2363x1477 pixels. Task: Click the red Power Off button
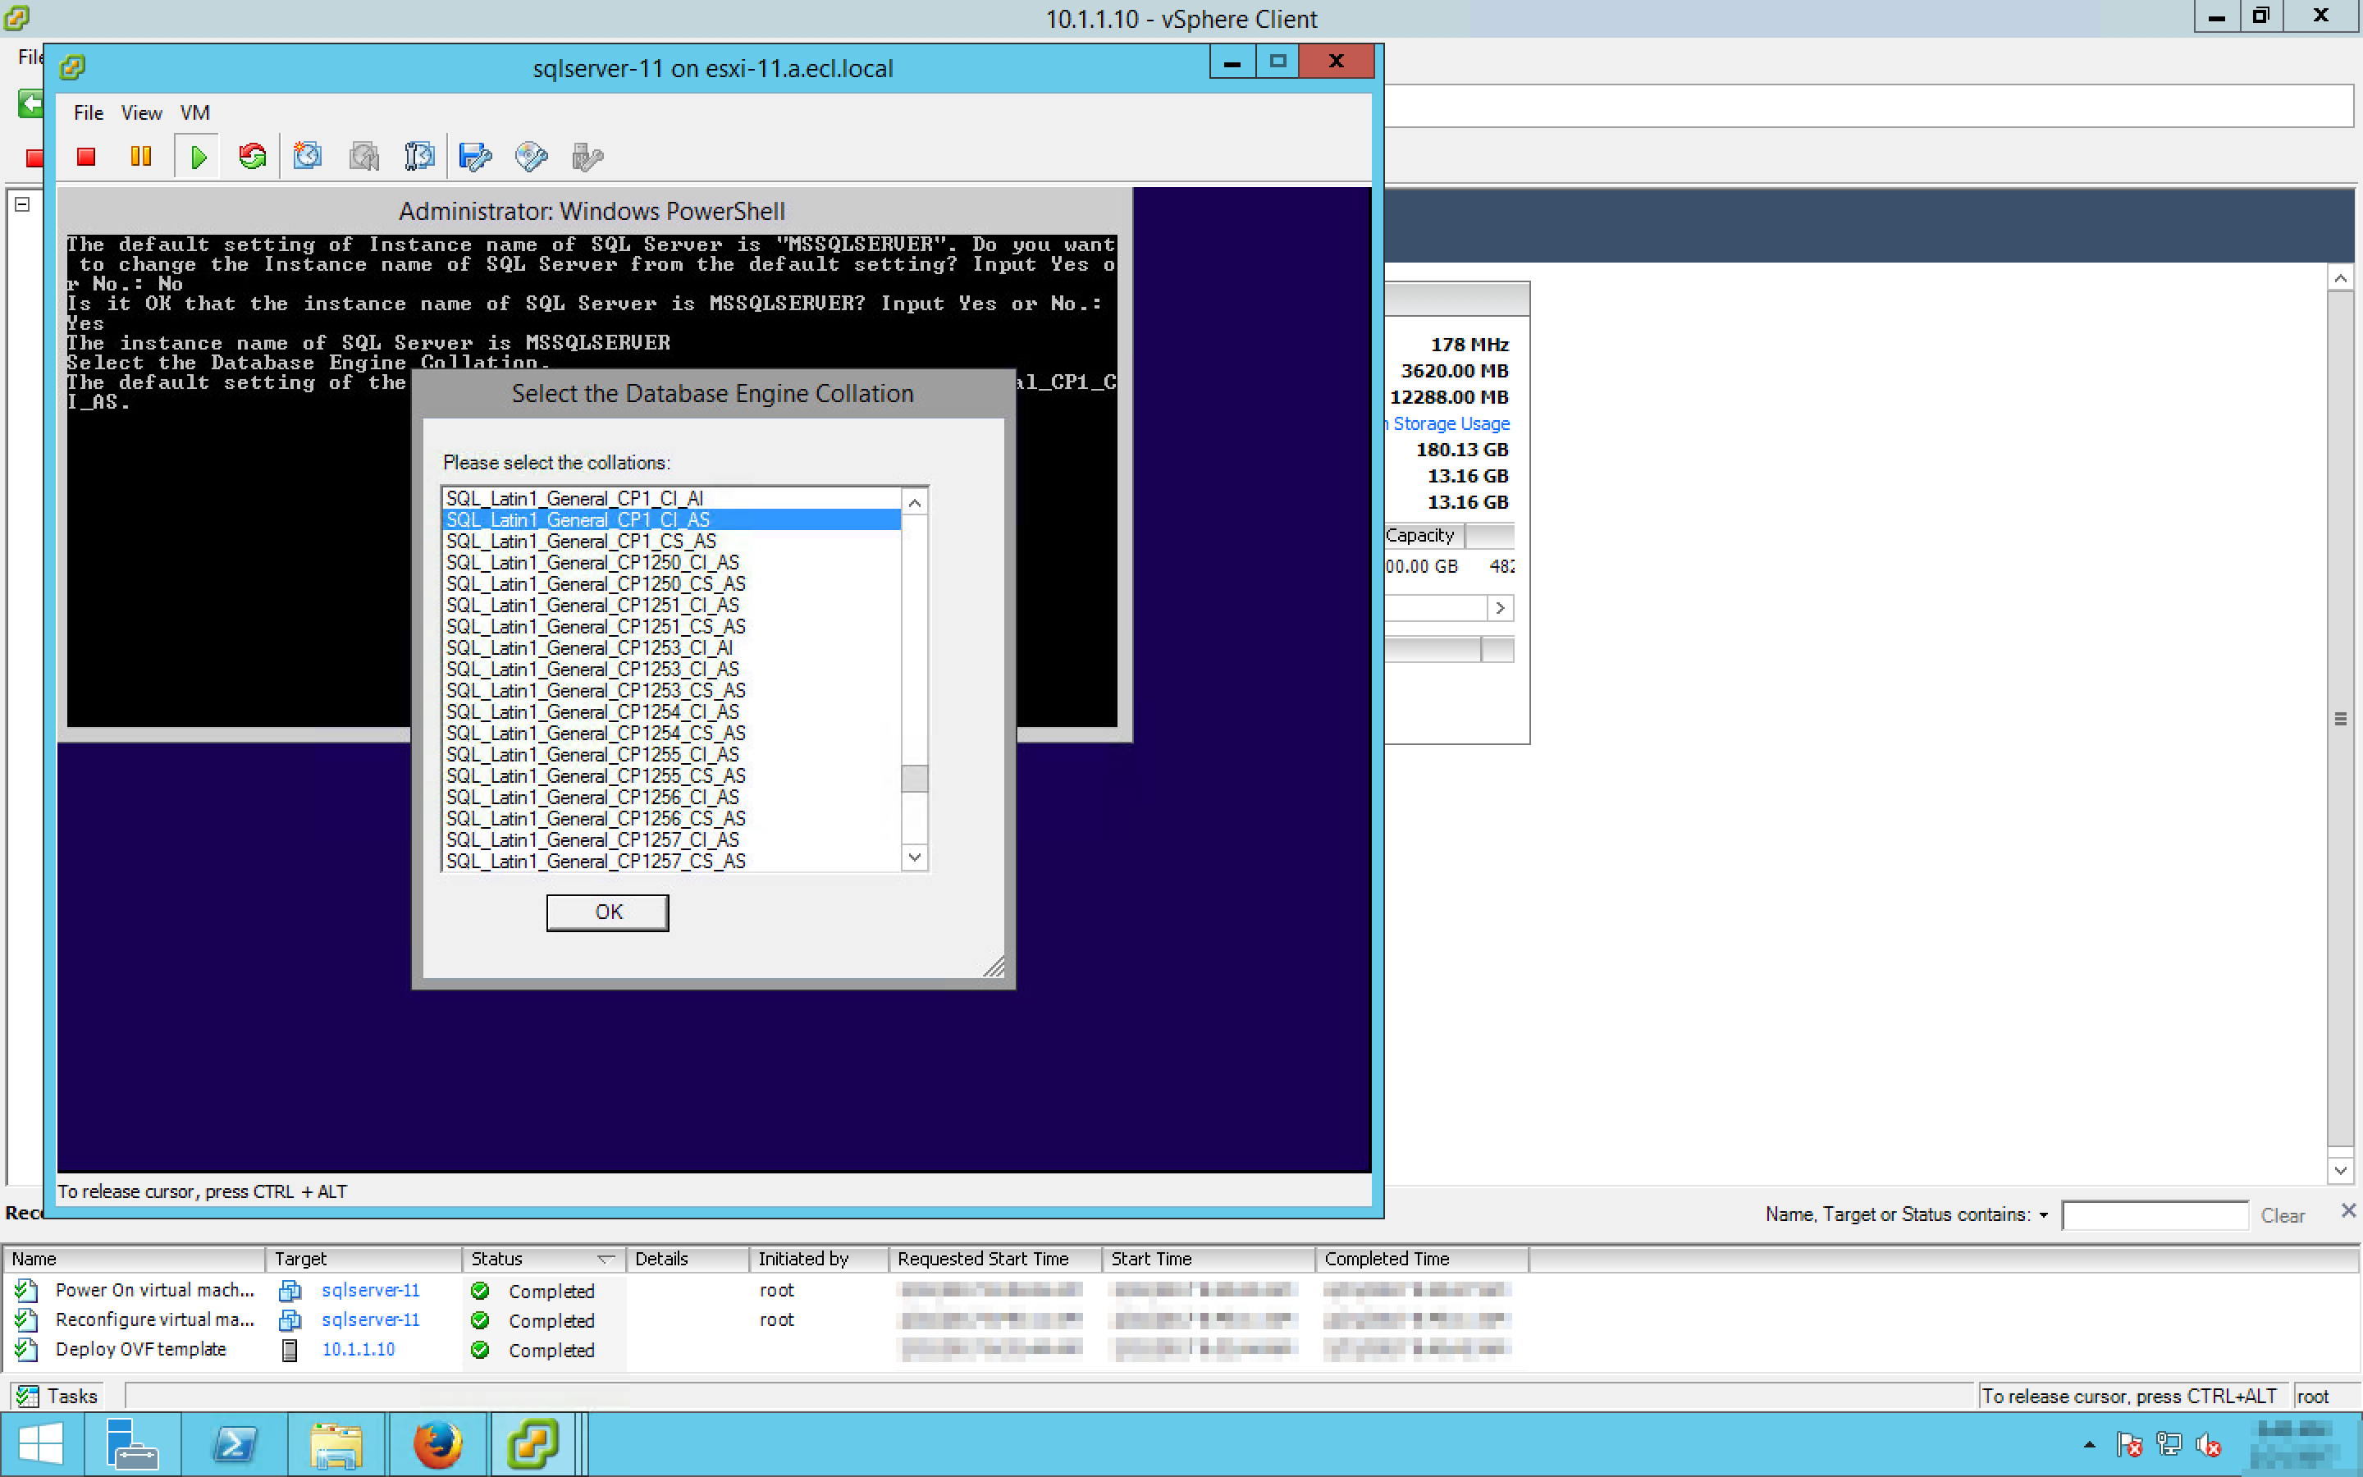point(86,156)
